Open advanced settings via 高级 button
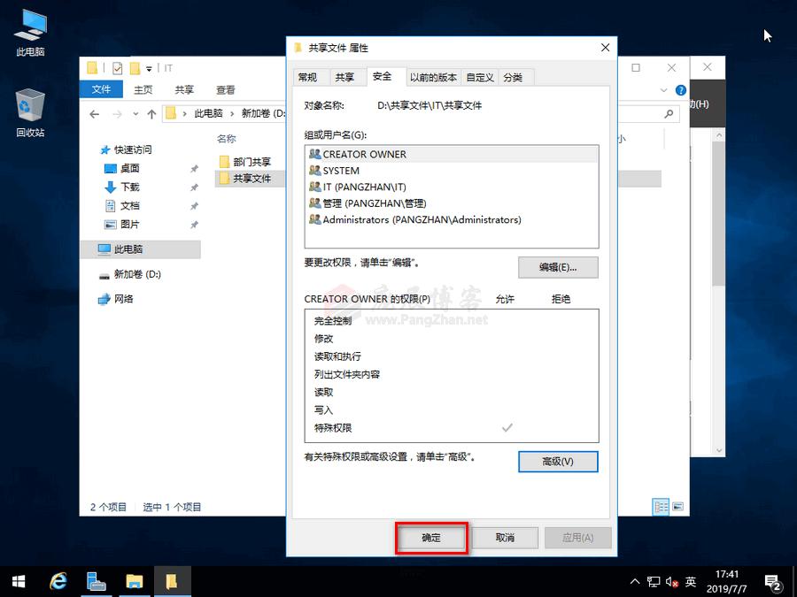Viewport: 797px width, 597px height. click(x=558, y=461)
